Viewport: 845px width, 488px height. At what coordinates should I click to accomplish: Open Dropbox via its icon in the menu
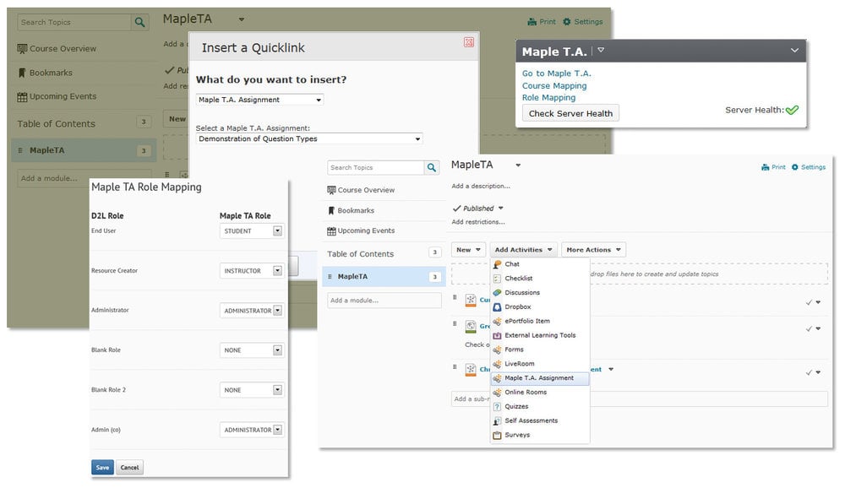pyautogui.click(x=499, y=305)
